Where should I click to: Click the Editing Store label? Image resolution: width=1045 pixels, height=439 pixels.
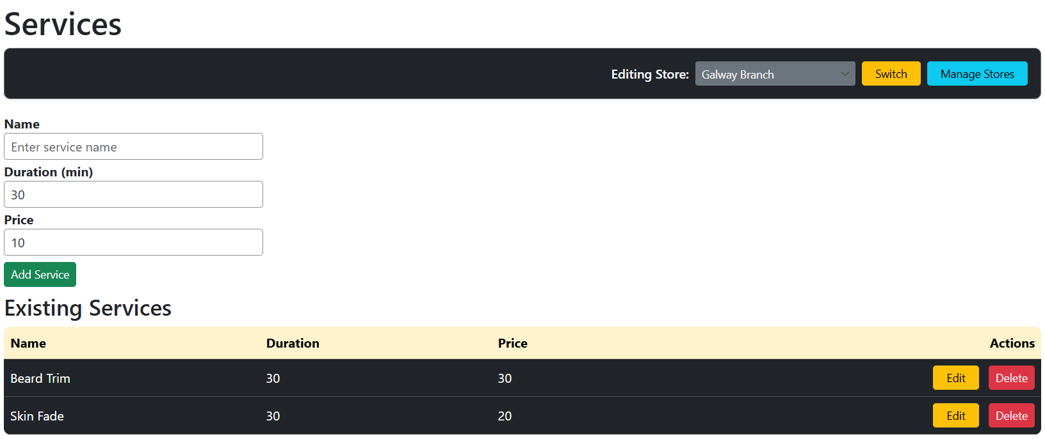(649, 75)
